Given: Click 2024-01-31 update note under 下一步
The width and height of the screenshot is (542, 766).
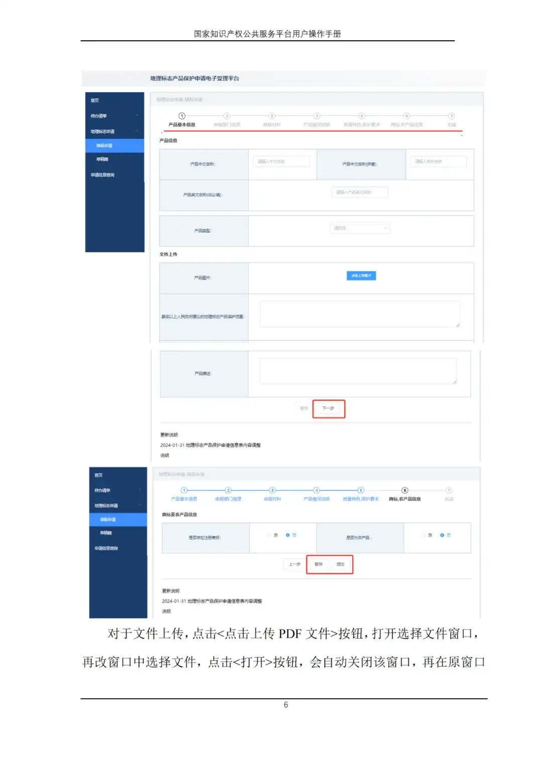Looking at the screenshot, I should click(210, 445).
